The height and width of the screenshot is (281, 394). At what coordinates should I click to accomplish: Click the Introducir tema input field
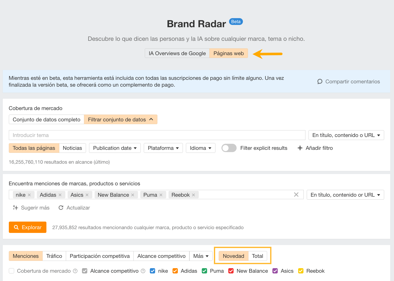coord(101,135)
